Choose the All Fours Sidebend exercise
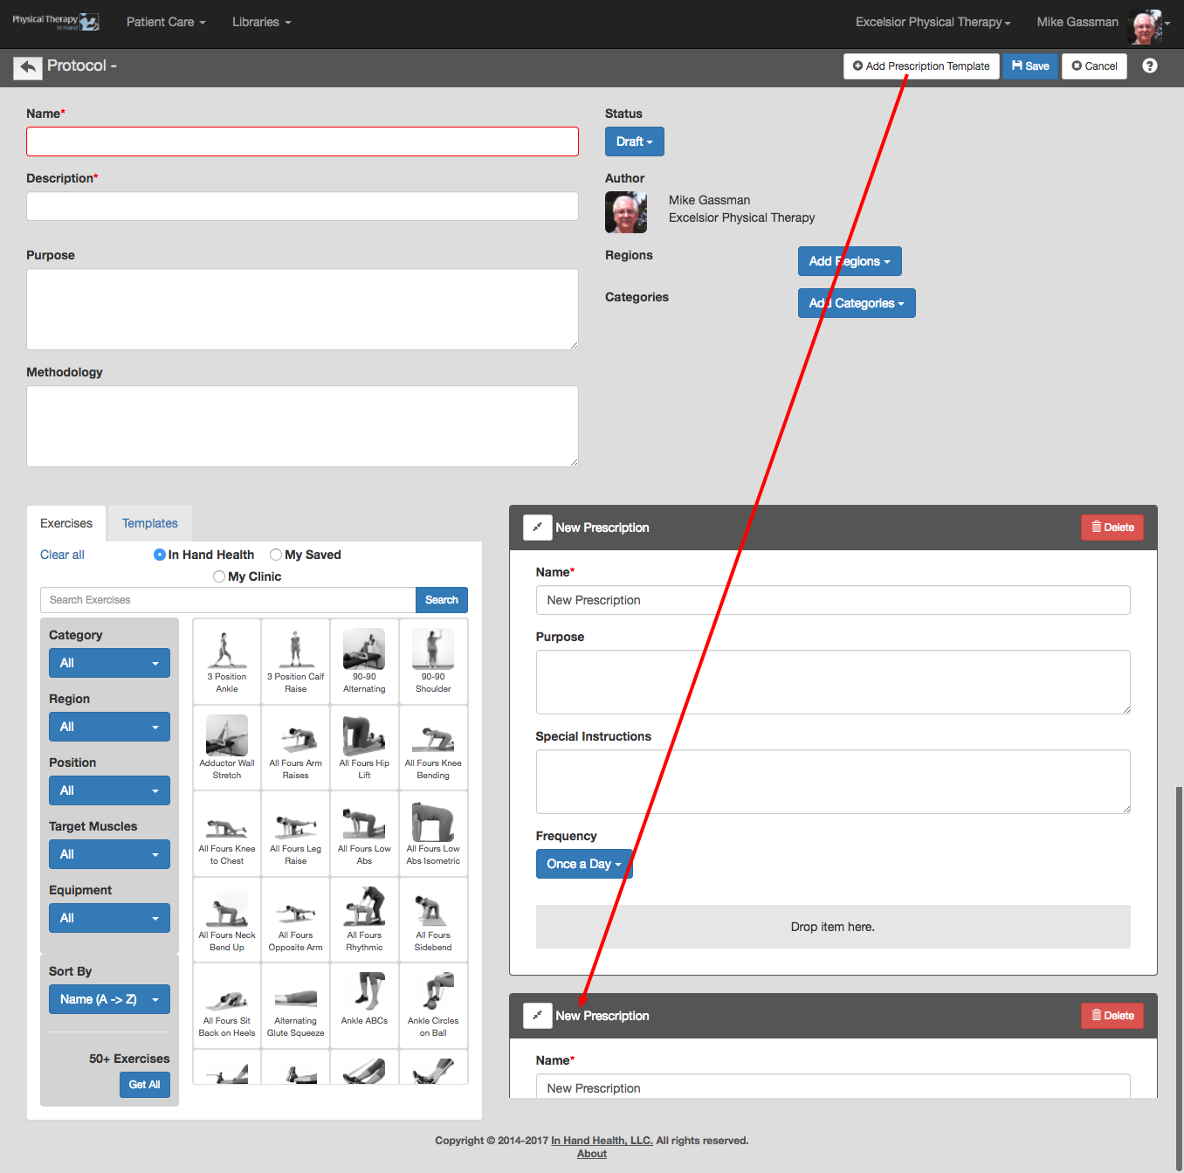This screenshot has width=1184, height=1173. pos(433,920)
